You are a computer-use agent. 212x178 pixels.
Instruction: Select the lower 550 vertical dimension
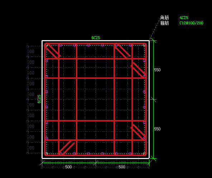pyautogui.click(x=157, y=129)
